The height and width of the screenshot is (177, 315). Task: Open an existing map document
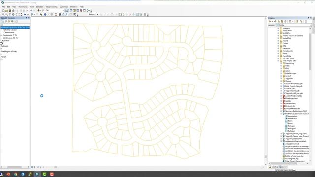(x=6, y=11)
